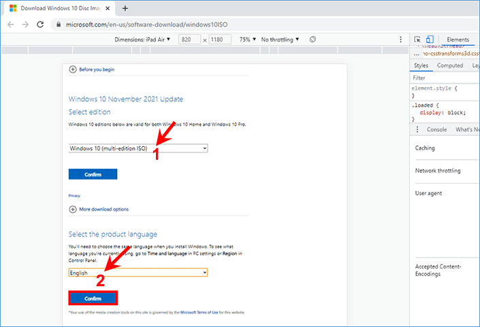This screenshot has height=327, width=480.
Task: Switch to the Computed tab
Action: 449,65
